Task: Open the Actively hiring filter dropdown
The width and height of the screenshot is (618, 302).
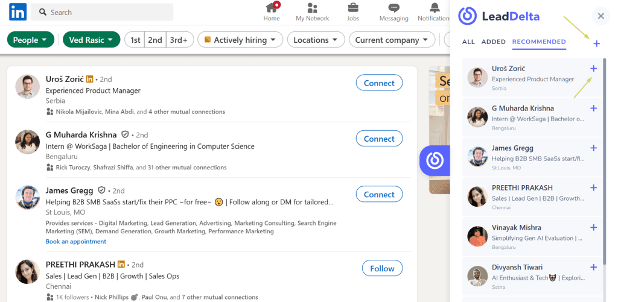Action: (240, 40)
